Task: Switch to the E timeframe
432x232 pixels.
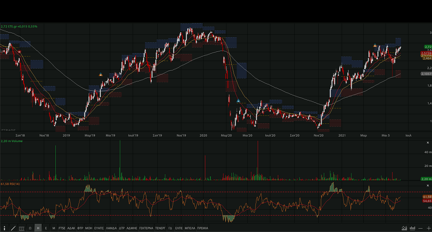Action: pos(46,229)
